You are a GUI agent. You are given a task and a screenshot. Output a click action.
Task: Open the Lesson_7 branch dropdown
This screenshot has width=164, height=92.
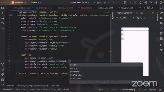point(35,3)
